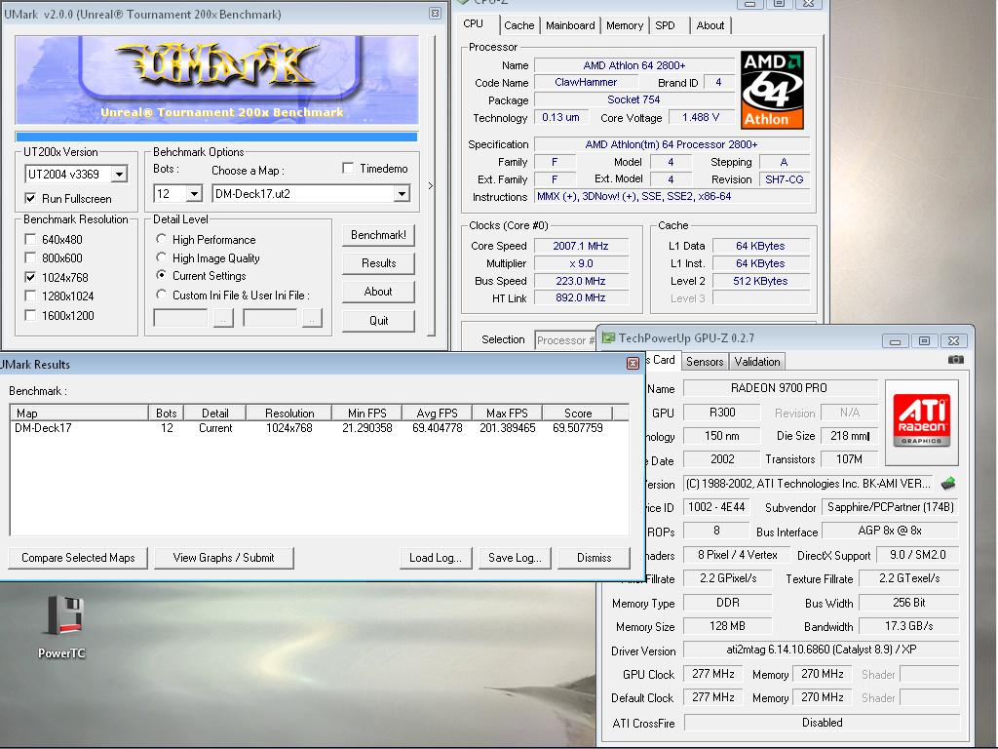Image resolution: width=998 pixels, height=749 pixels.
Task: Maximize the GPU-Z window
Action: pyautogui.click(x=924, y=340)
